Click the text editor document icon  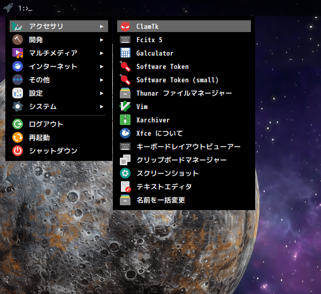[126, 187]
